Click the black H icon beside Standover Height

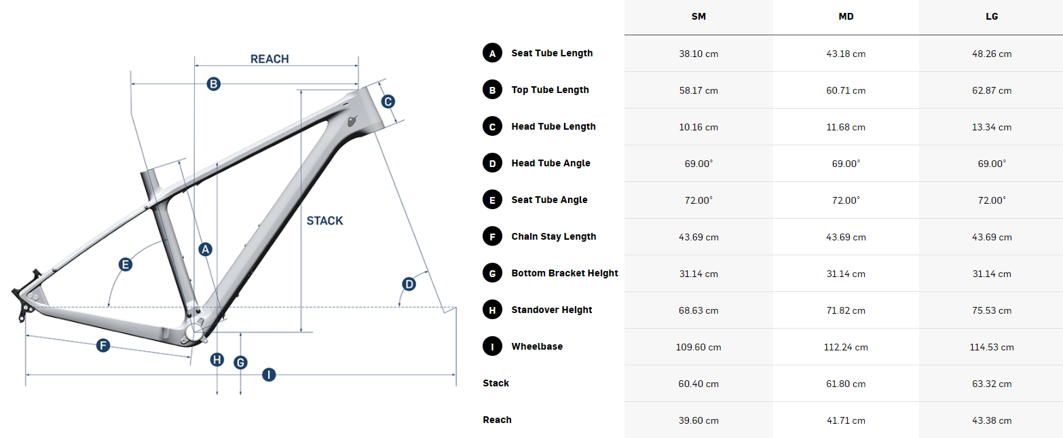(x=492, y=310)
